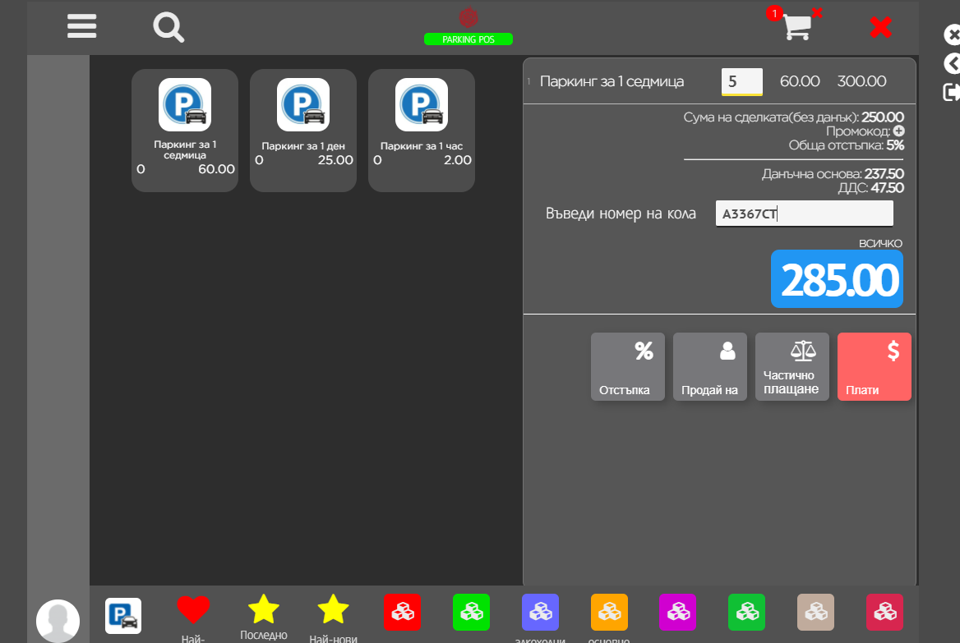This screenshot has width=960, height=643.
Task: Click the Отстъпка discount button
Action: tap(628, 366)
